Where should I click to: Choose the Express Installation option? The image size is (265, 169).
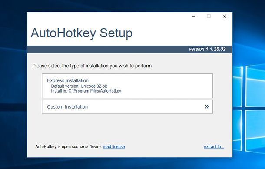(x=127, y=86)
